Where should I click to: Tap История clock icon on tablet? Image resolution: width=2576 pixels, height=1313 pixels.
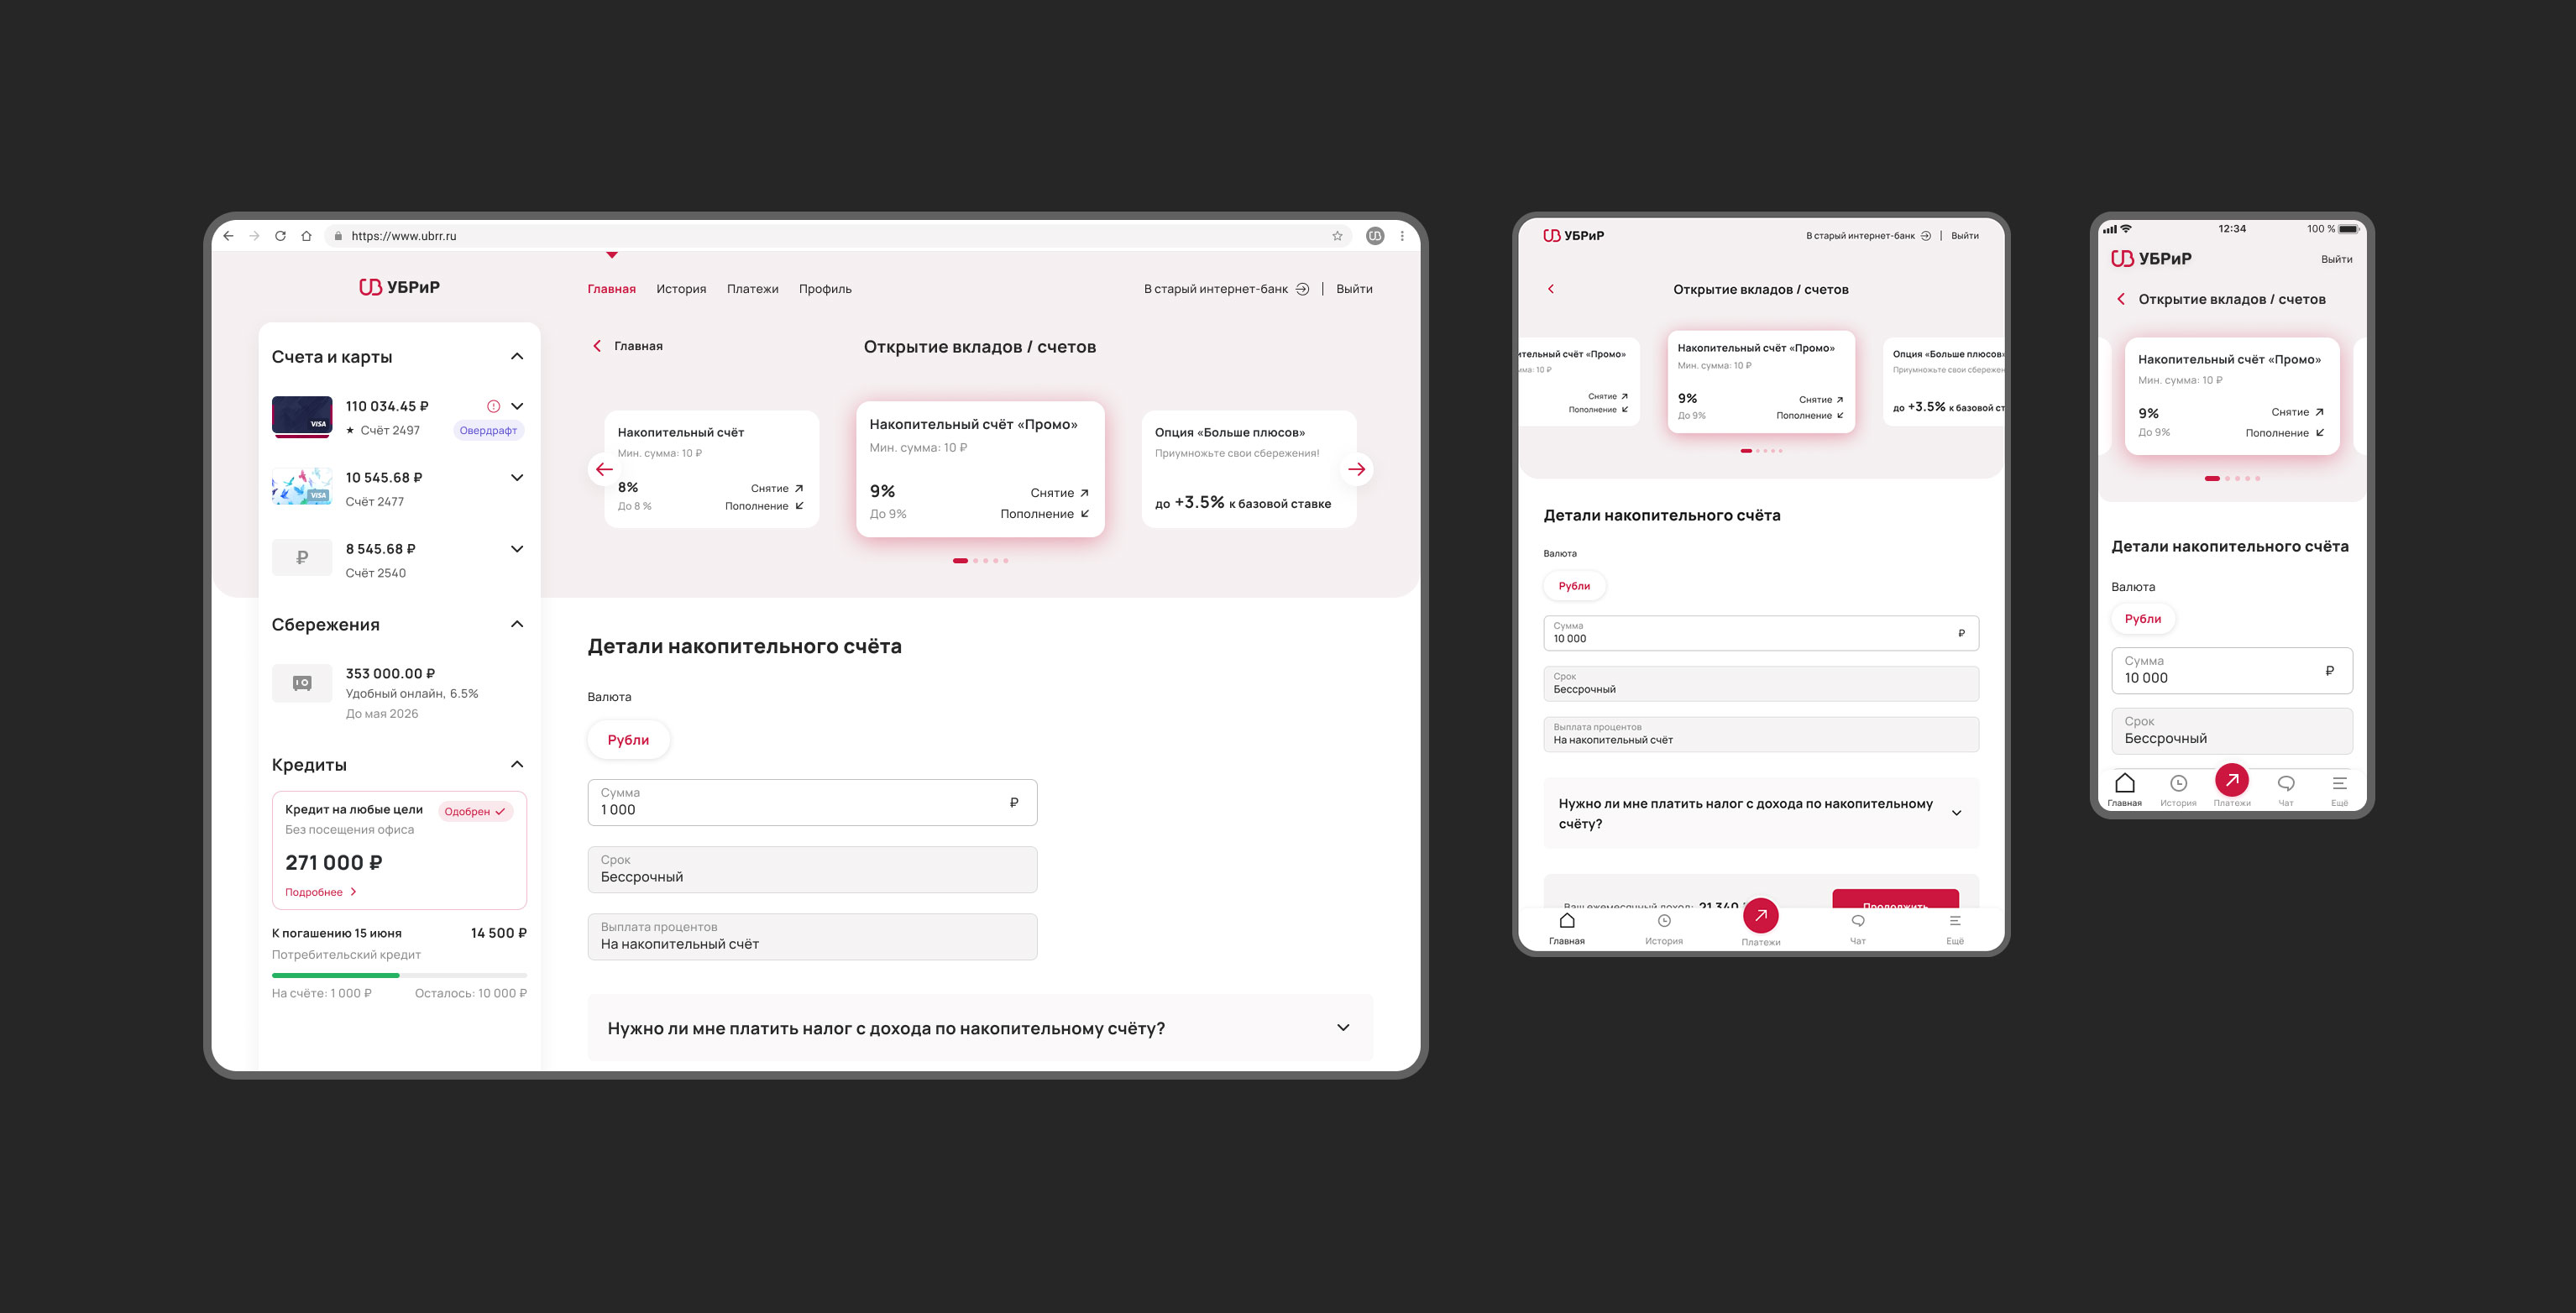[1664, 921]
